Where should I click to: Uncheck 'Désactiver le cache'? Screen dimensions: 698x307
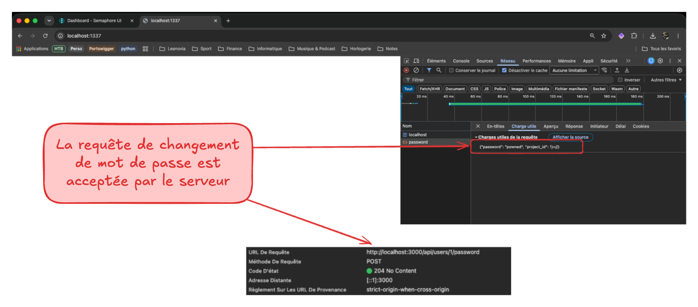click(x=504, y=71)
